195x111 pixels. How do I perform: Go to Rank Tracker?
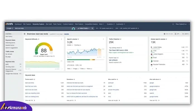click(57, 24)
